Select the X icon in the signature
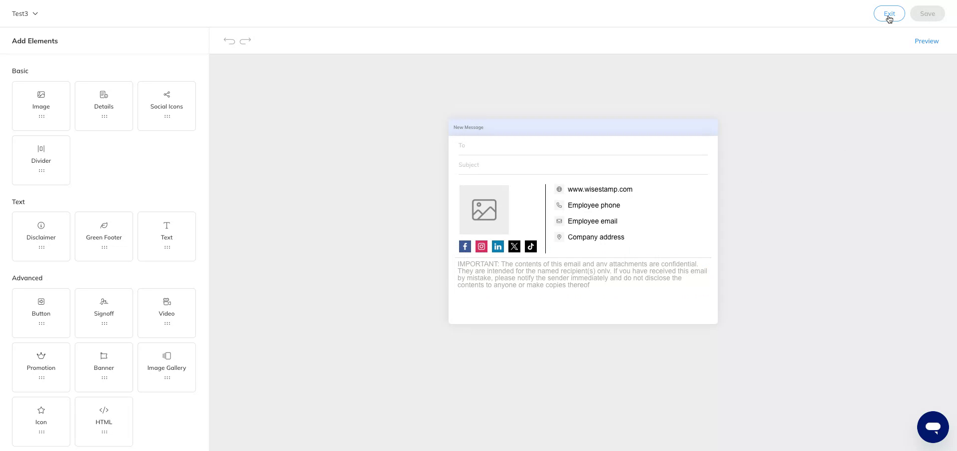 point(514,246)
